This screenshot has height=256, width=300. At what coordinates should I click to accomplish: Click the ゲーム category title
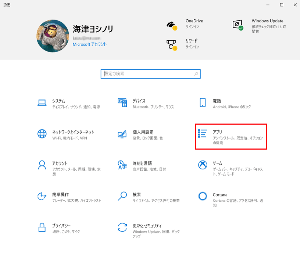[x=218, y=163]
